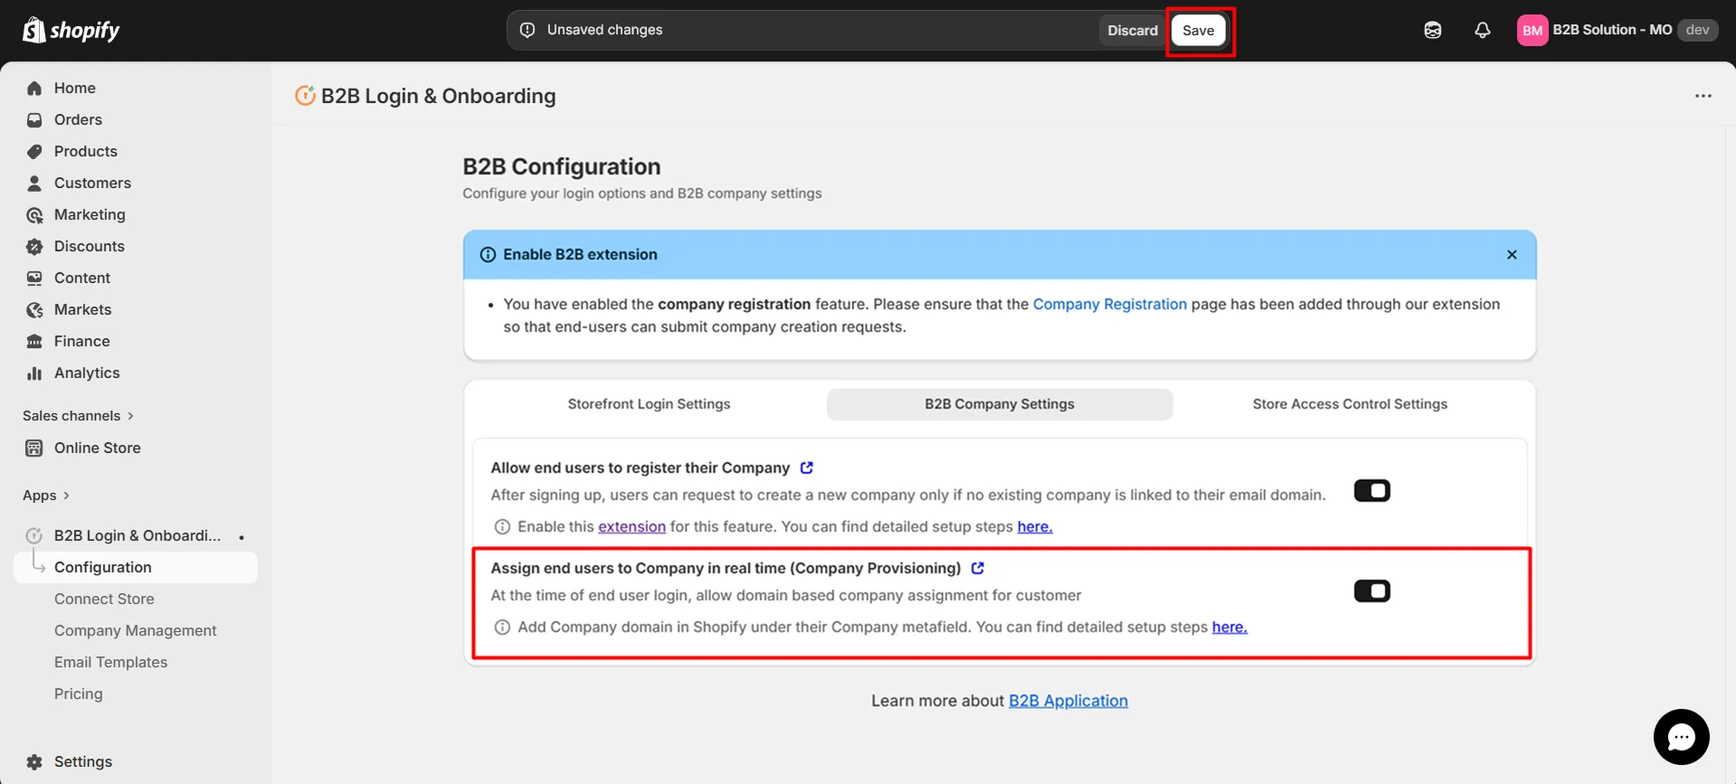Follow the extension link under company registration

click(631, 526)
